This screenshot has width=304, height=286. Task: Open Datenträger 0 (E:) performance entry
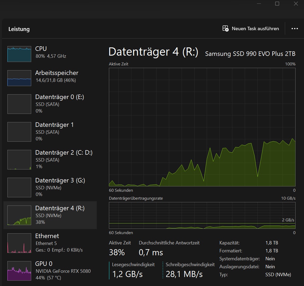point(59,104)
